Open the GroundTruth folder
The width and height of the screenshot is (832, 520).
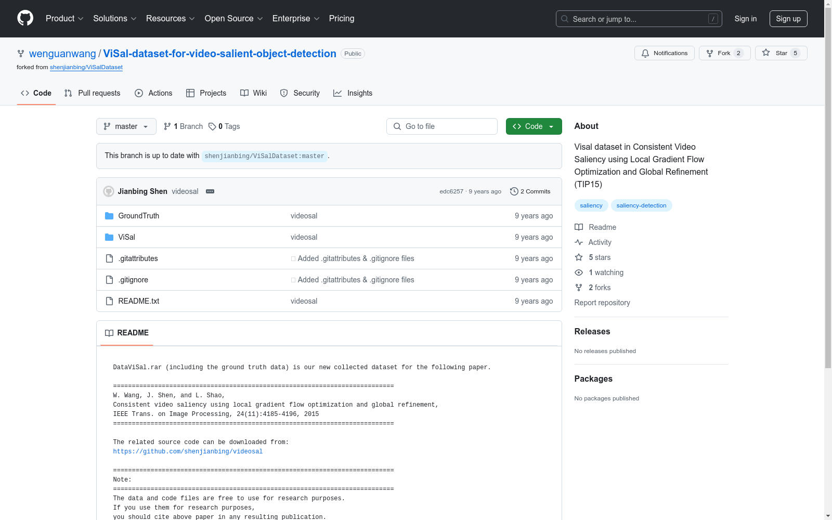[x=139, y=216]
